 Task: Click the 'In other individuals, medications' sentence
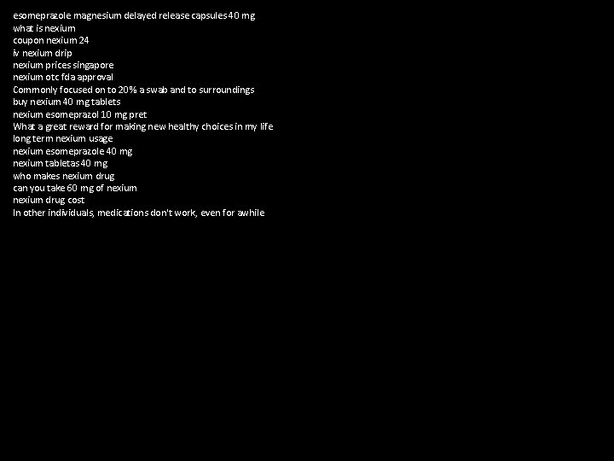point(139,213)
